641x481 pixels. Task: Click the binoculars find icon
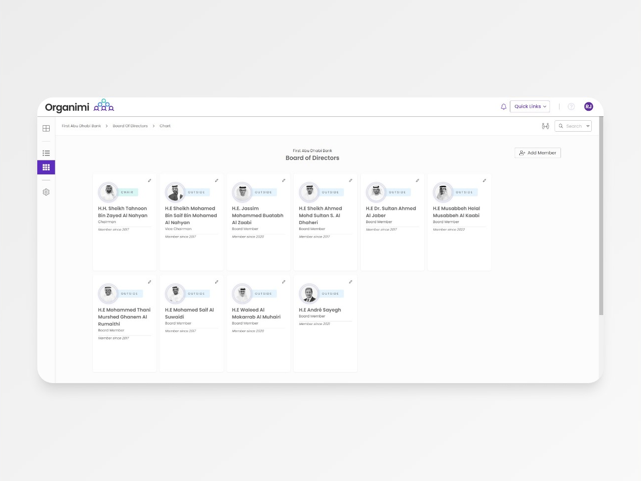point(546,126)
